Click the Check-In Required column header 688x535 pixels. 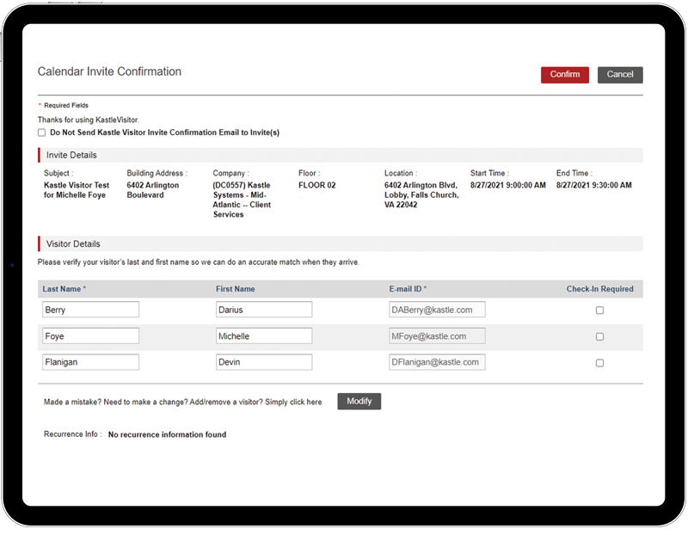(599, 289)
